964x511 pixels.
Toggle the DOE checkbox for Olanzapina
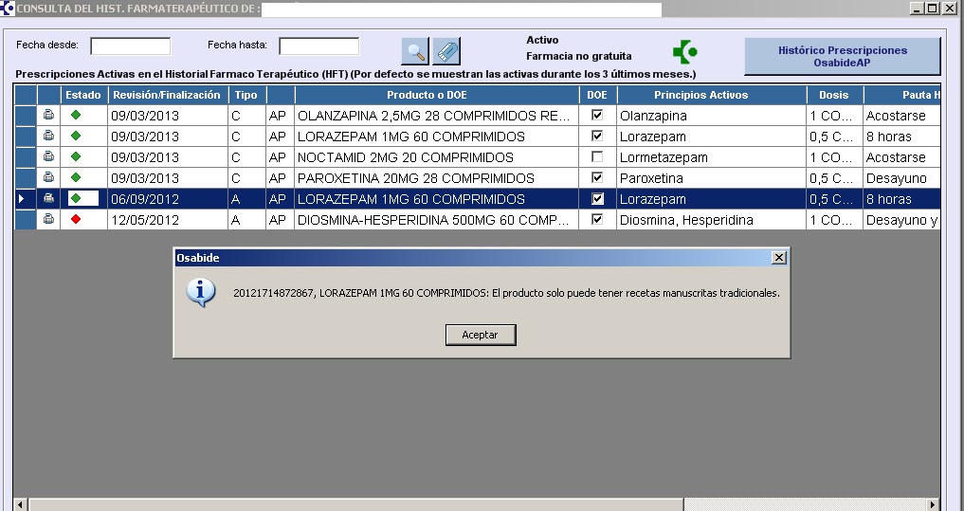(x=597, y=115)
